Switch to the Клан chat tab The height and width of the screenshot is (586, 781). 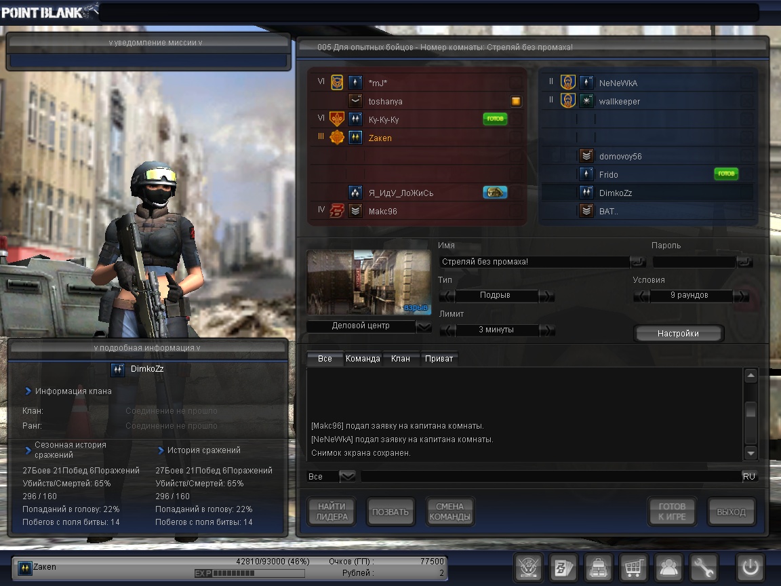[401, 359]
